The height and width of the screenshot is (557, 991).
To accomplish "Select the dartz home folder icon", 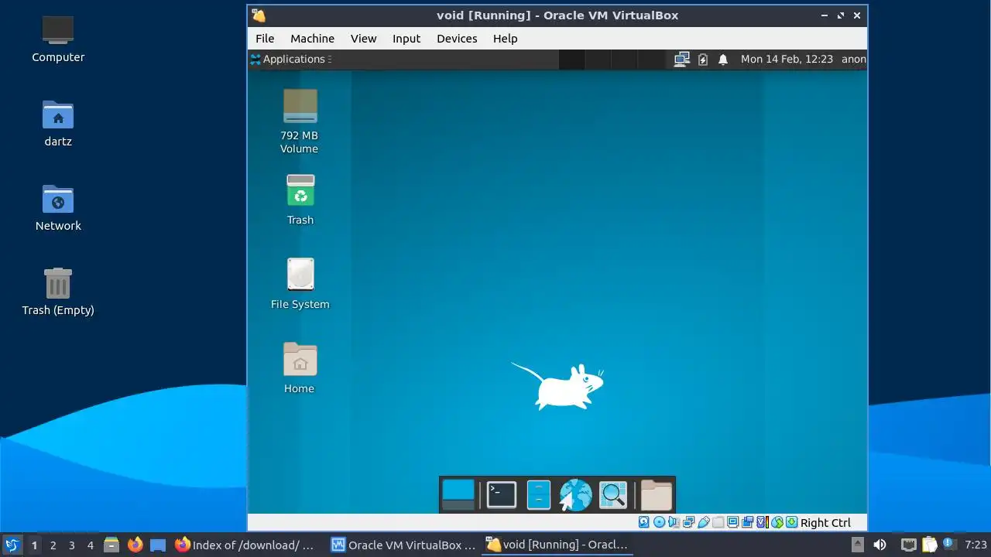I will [x=58, y=123].
